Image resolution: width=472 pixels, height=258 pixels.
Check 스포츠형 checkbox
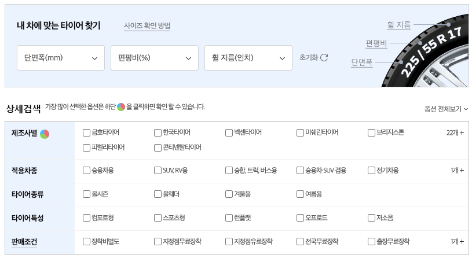pyautogui.click(x=158, y=218)
